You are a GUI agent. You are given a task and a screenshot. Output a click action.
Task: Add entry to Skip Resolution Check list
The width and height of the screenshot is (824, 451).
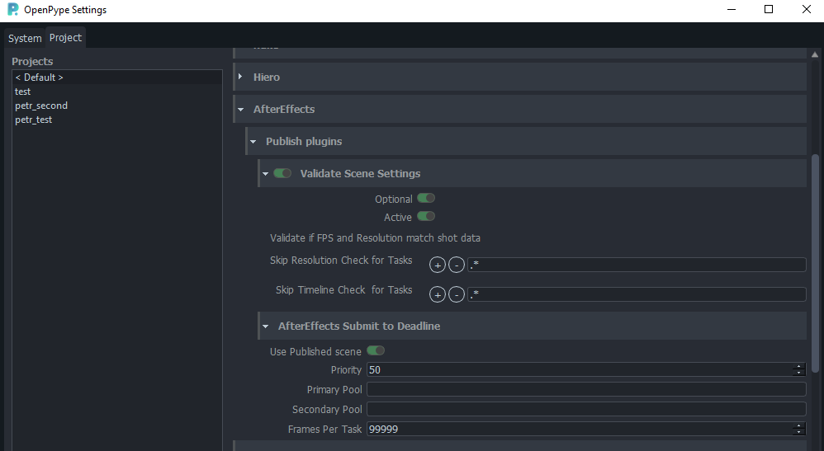438,265
